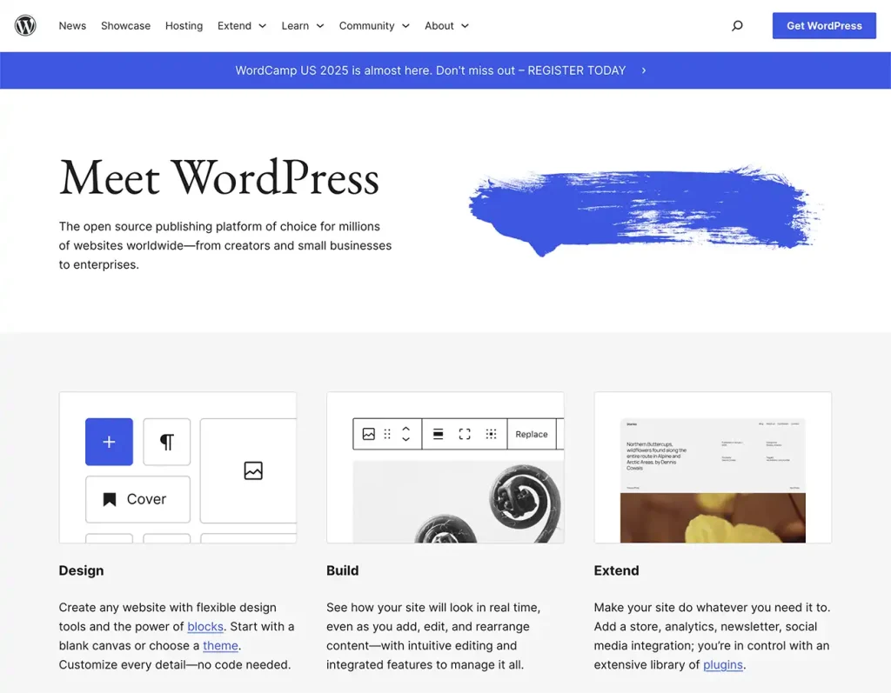Open the alignment icon in the block toolbar

[x=439, y=434]
